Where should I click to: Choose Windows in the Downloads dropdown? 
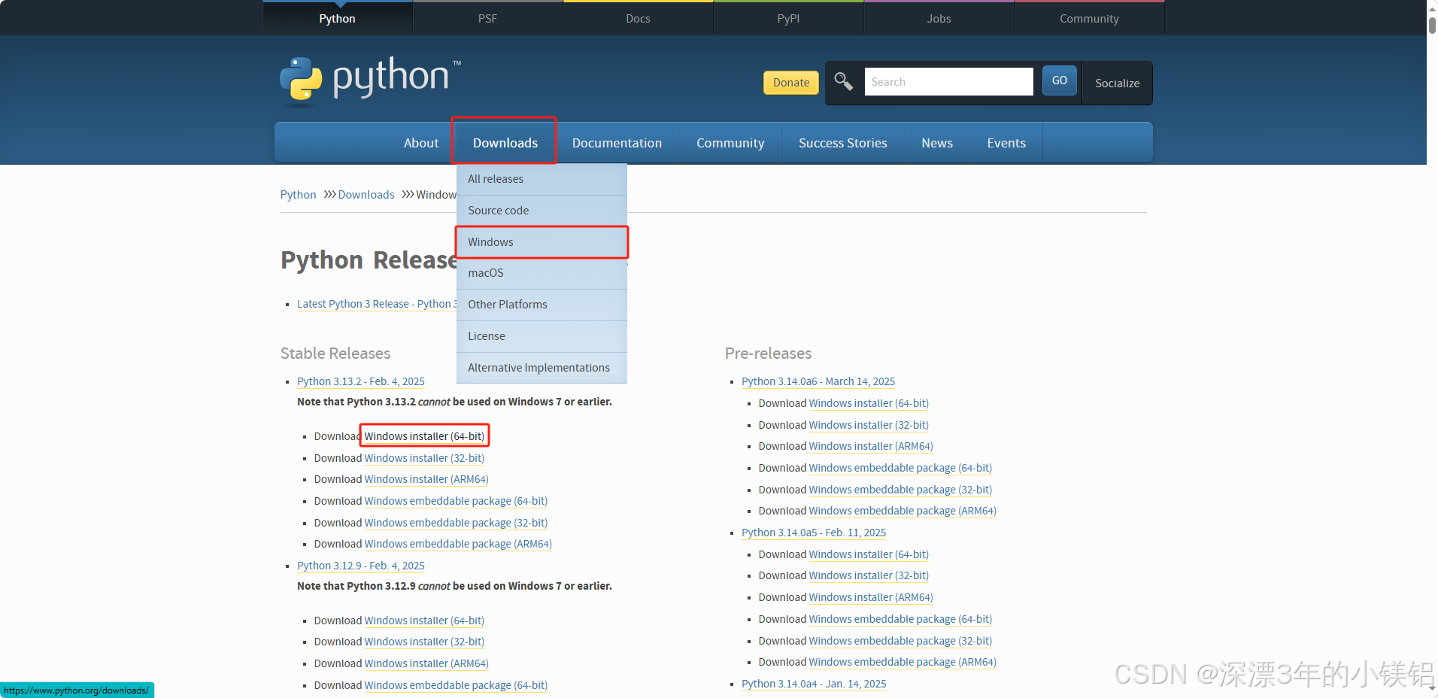[x=542, y=242]
